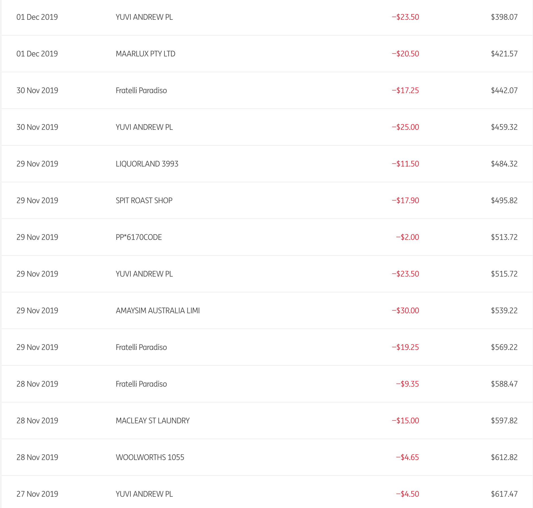Select the $617.47 balance value

point(504,494)
